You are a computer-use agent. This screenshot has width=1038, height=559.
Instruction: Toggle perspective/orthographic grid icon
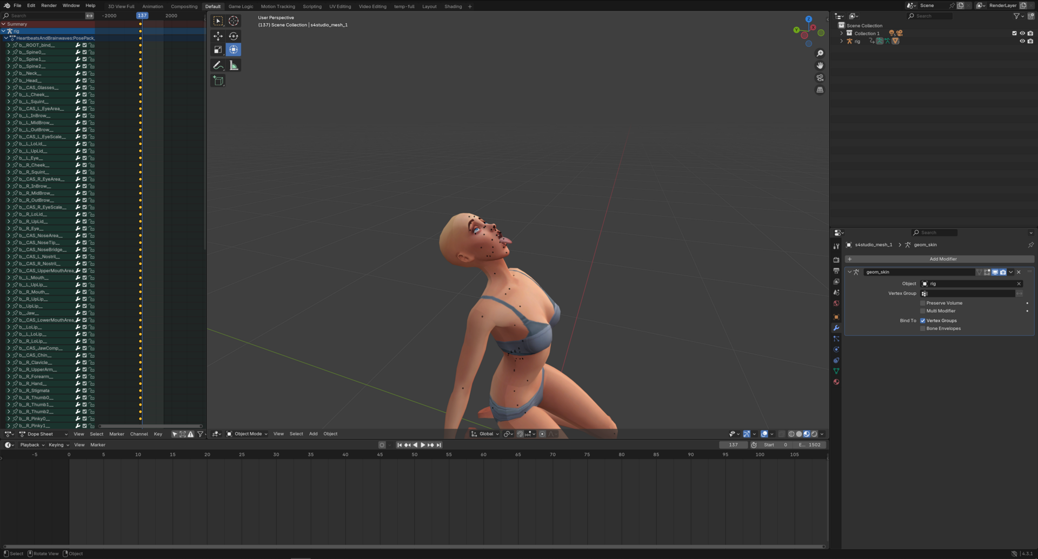820,90
